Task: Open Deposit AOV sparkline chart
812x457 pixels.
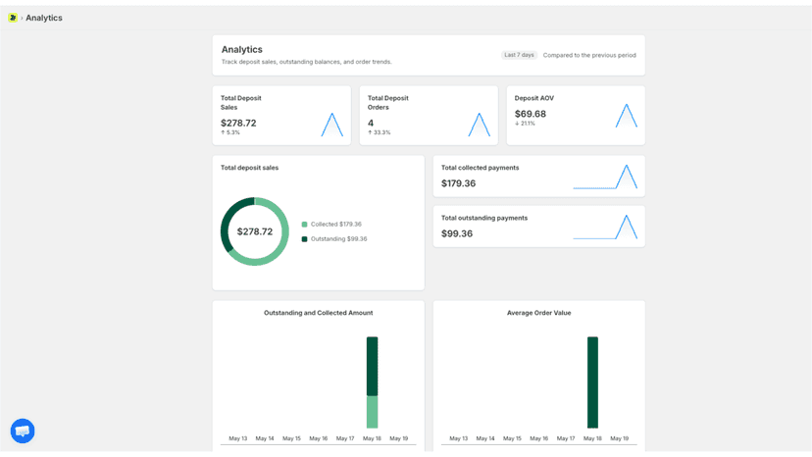Action: click(x=626, y=116)
